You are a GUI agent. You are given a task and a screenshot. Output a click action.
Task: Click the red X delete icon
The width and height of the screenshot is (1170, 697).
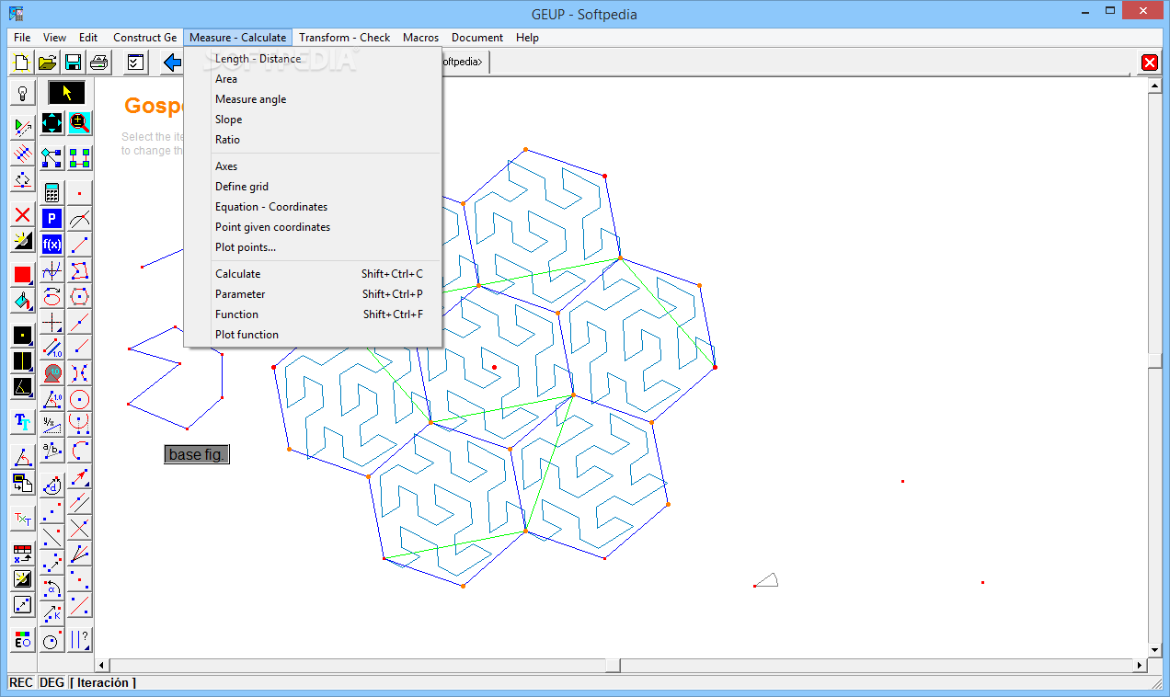point(23,215)
